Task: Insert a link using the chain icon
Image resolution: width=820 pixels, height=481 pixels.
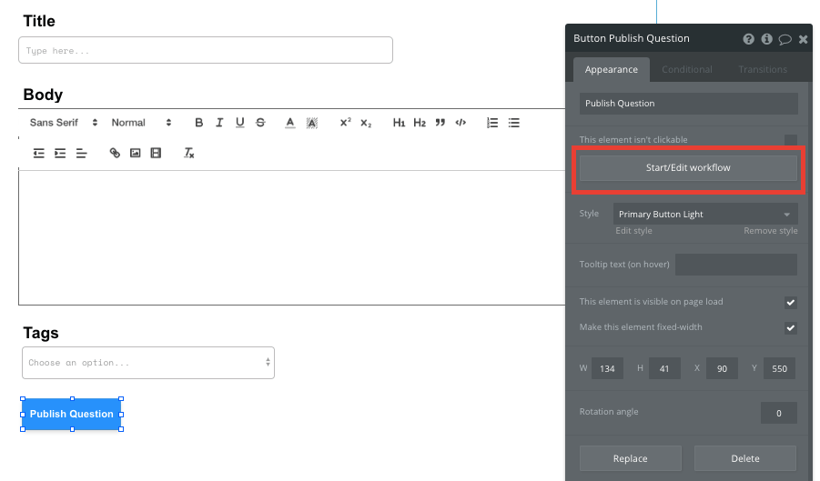Action: (115, 153)
